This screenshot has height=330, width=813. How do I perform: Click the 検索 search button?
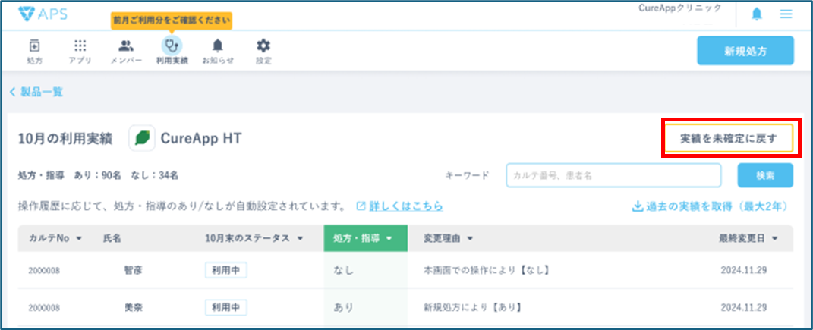765,175
